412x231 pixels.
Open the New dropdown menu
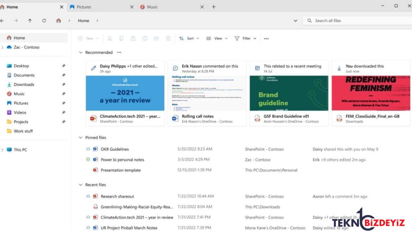coord(89,38)
